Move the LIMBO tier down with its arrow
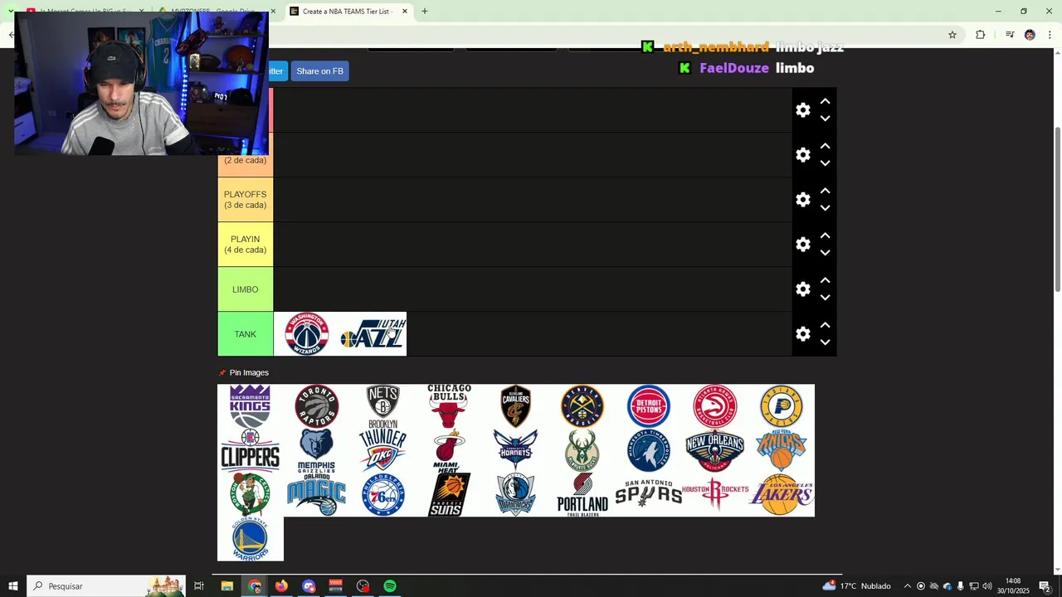The image size is (1062, 597). (x=825, y=298)
